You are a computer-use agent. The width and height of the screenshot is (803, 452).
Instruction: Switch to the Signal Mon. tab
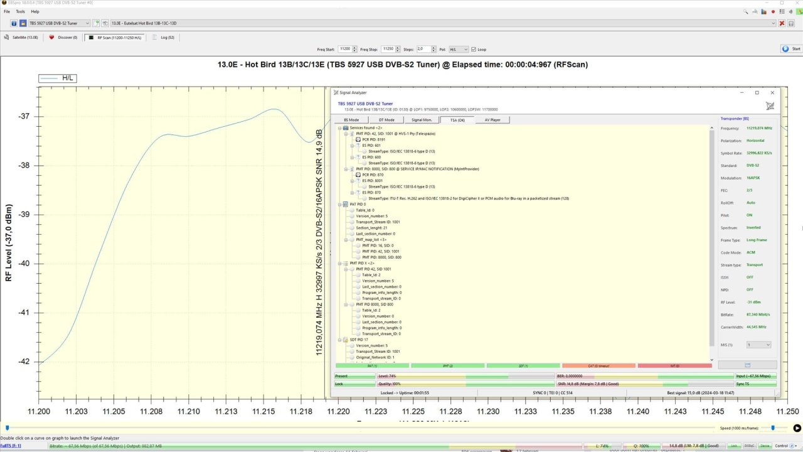tap(422, 119)
